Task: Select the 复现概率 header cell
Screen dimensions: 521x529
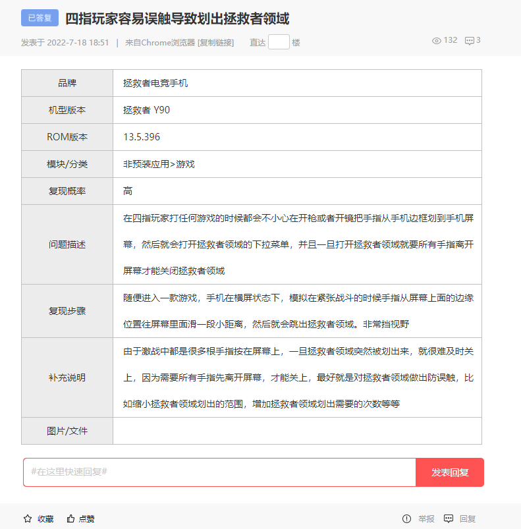Action: 67,191
